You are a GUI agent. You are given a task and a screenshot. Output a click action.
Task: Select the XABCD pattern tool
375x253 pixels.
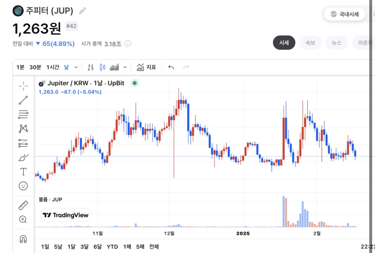pyautogui.click(x=23, y=129)
